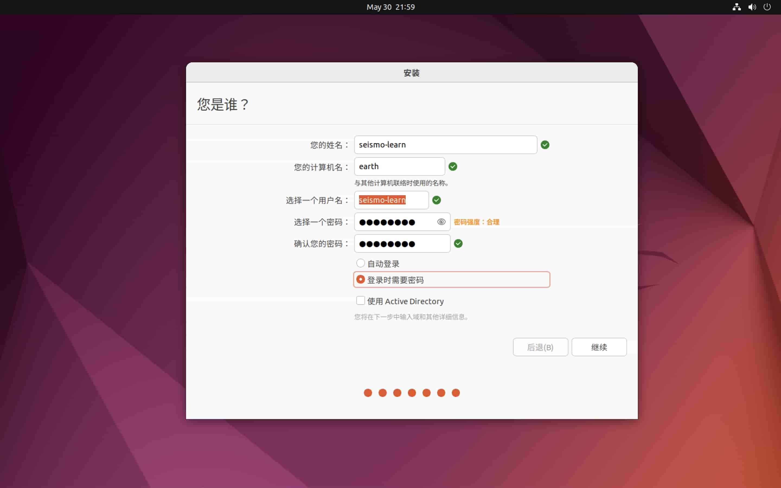Click green checkmark beside confirm password

pos(458,243)
